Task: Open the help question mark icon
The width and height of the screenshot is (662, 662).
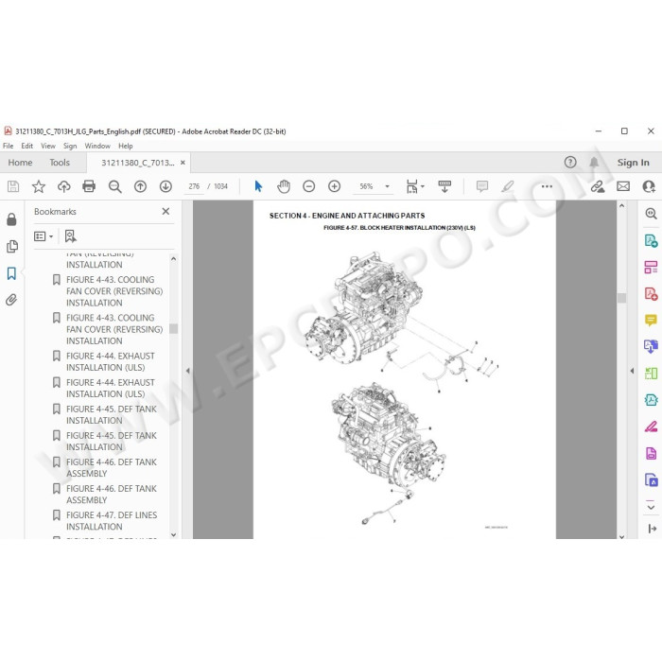Action: (x=570, y=162)
